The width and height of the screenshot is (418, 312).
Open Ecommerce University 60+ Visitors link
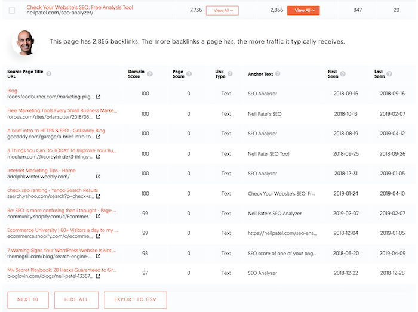[x=62, y=230]
